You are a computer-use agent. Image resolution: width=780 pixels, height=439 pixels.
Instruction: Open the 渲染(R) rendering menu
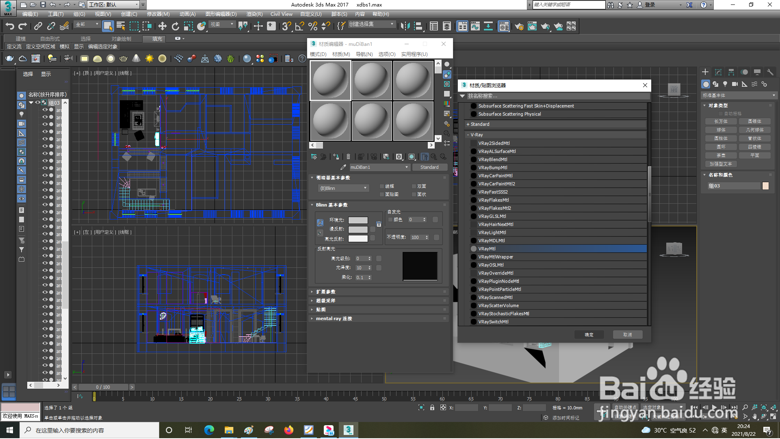[x=254, y=14]
